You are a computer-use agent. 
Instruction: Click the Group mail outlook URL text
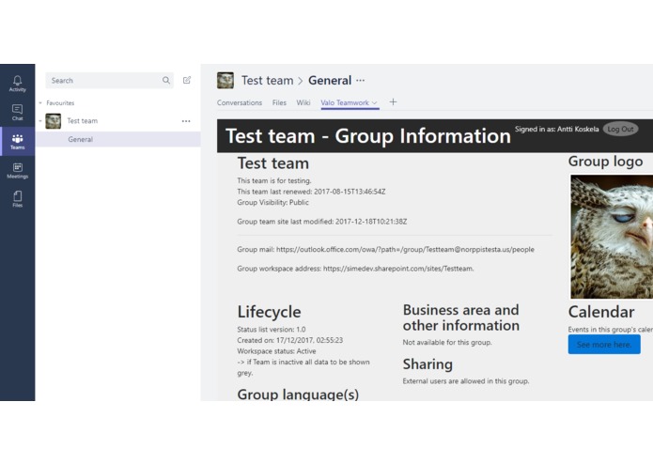(x=405, y=249)
